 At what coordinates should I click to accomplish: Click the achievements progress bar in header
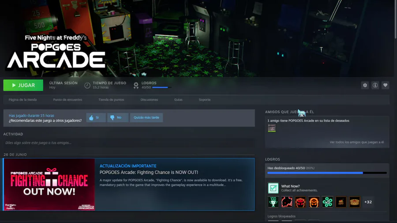tap(162, 87)
